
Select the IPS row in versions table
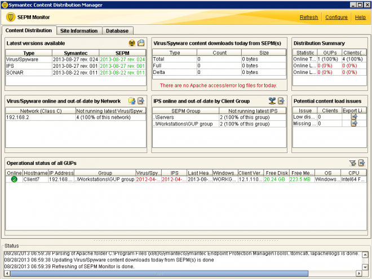pyautogui.click(x=76, y=66)
